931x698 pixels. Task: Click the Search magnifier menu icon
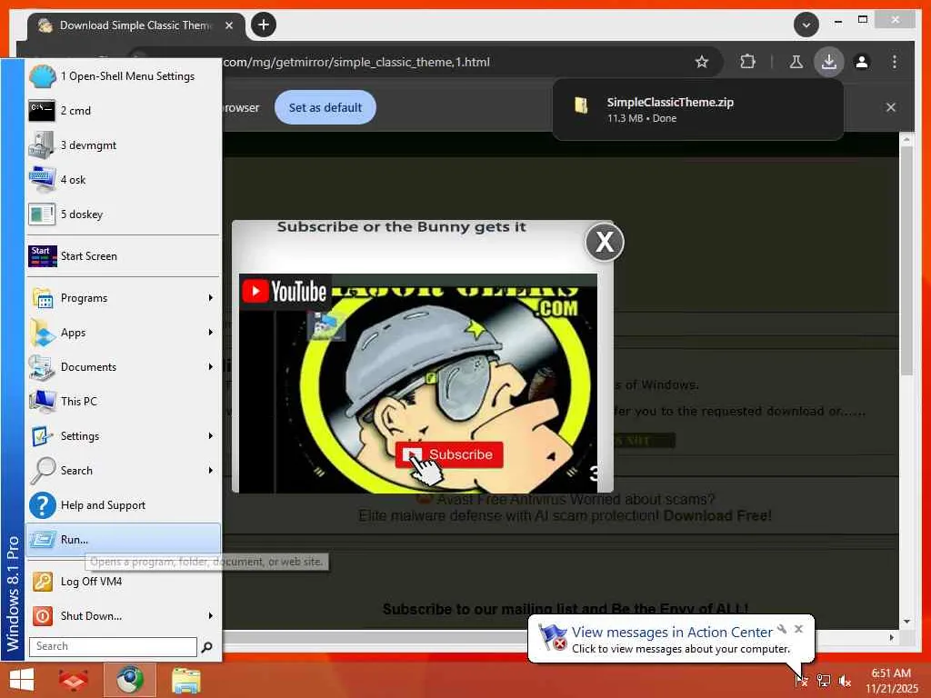pos(42,471)
